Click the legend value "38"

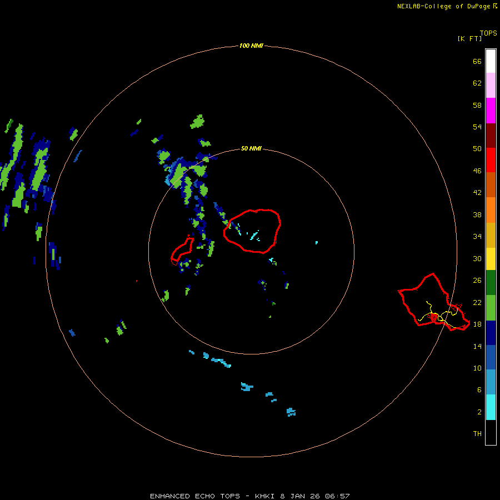[477, 215]
